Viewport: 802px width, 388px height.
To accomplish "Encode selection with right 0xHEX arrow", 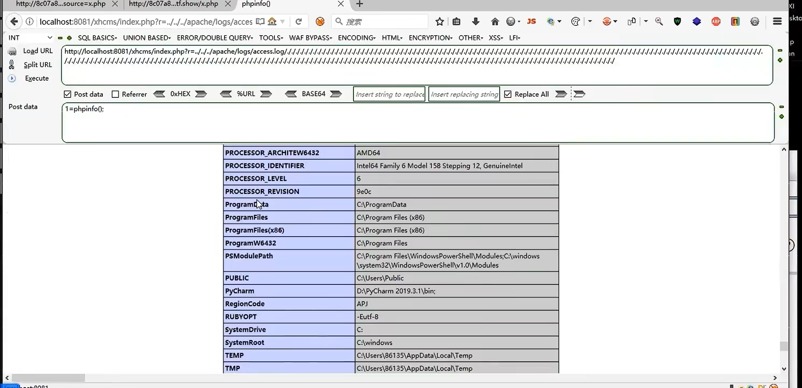I will point(201,94).
